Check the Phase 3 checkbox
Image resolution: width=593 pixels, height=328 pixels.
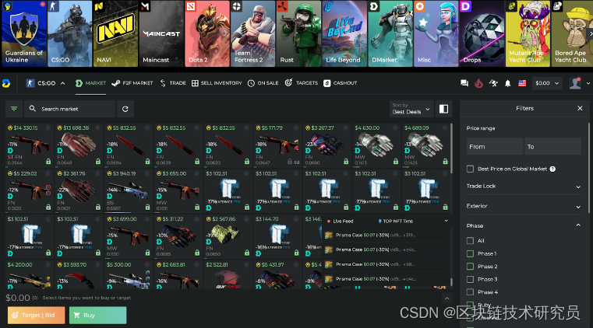click(470, 279)
